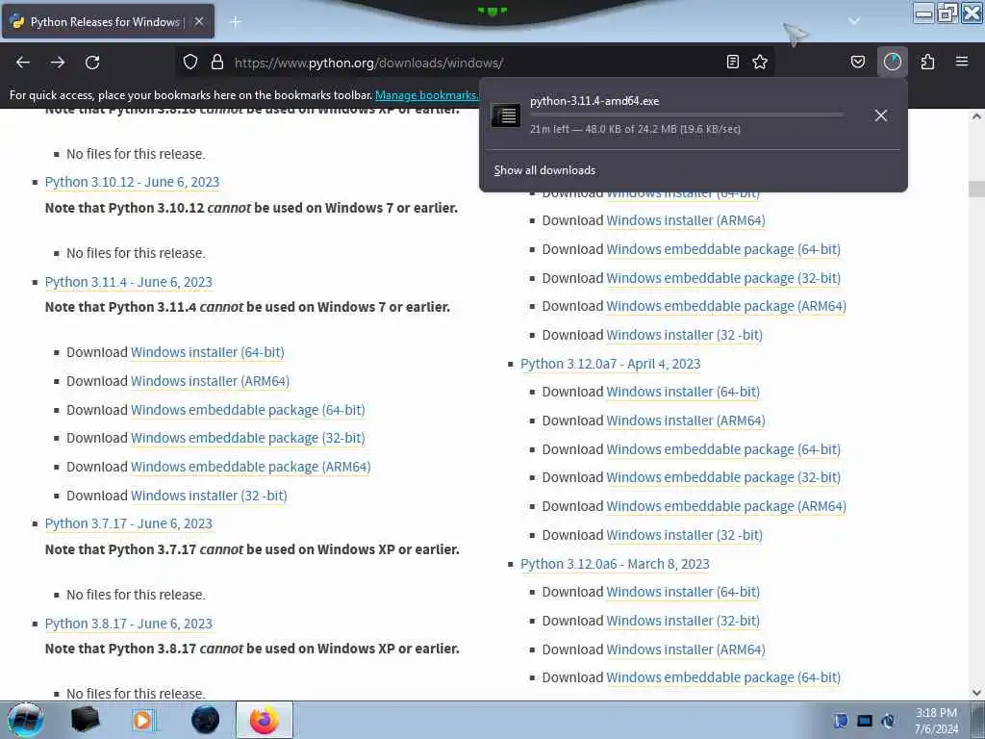The image size is (985, 739).
Task: Open Firefox application menu hamburger icon
Action: click(x=962, y=62)
